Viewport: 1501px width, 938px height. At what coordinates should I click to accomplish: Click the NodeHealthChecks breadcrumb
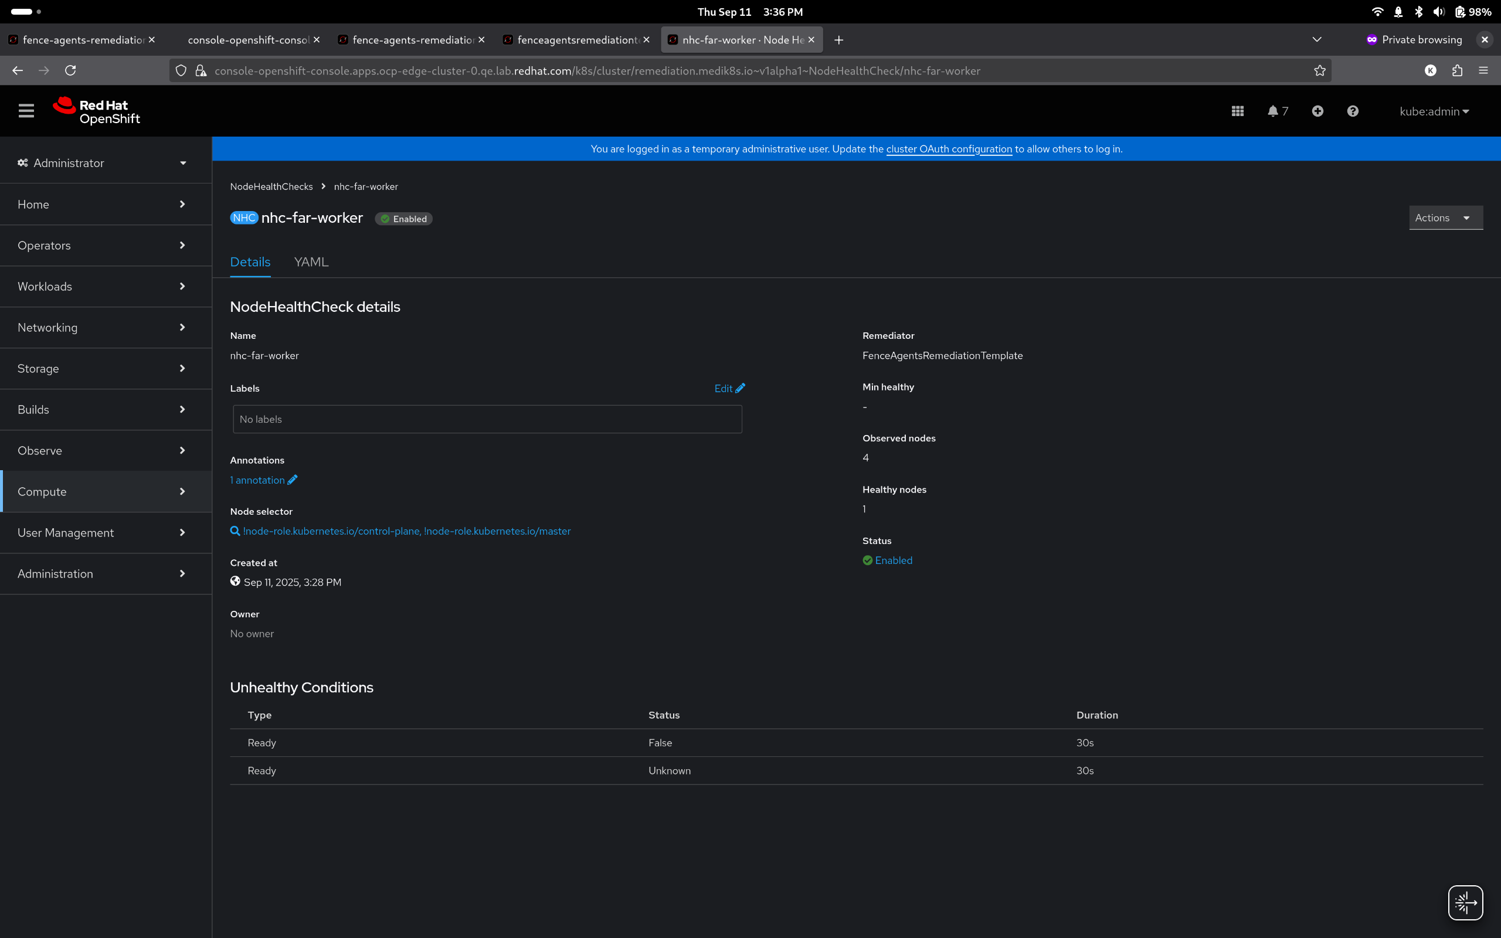coord(271,187)
